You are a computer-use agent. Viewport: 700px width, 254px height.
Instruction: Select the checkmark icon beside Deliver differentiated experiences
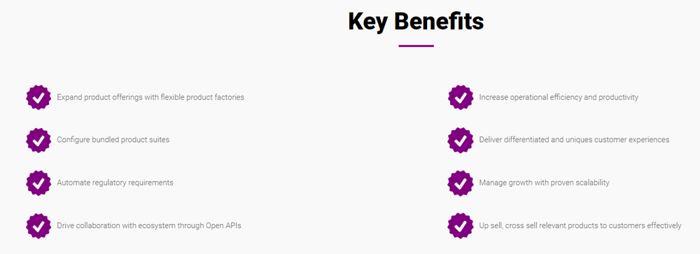click(461, 140)
